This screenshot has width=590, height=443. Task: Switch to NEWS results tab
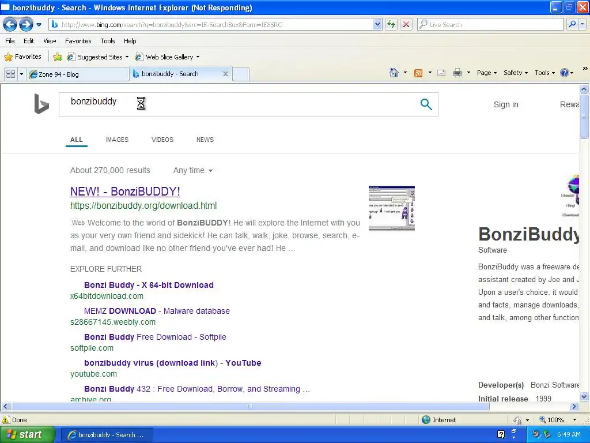click(205, 140)
